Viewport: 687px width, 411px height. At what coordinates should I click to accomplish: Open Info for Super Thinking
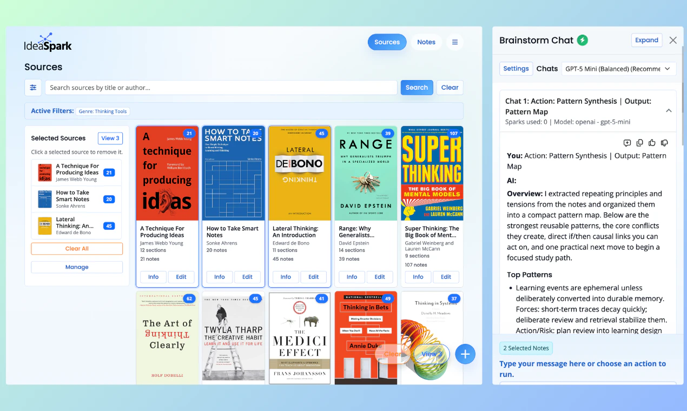coord(418,277)
